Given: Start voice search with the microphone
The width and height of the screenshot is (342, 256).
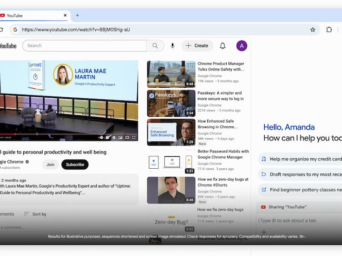Looking at the screenshot, I should pyautogui.click(x=172, y=46).
